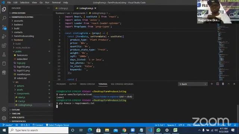Expand the actions folder
The image size is (239, 134).
[20, 86]
